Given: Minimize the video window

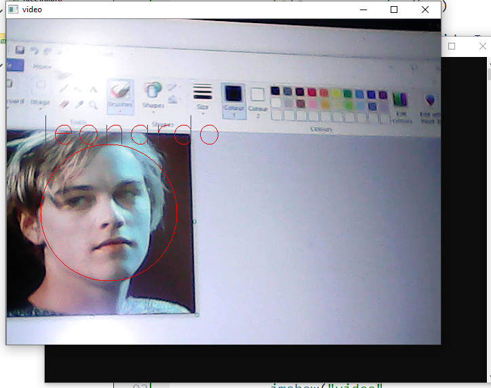Looking at the screenshot, I should pos(364,9).
